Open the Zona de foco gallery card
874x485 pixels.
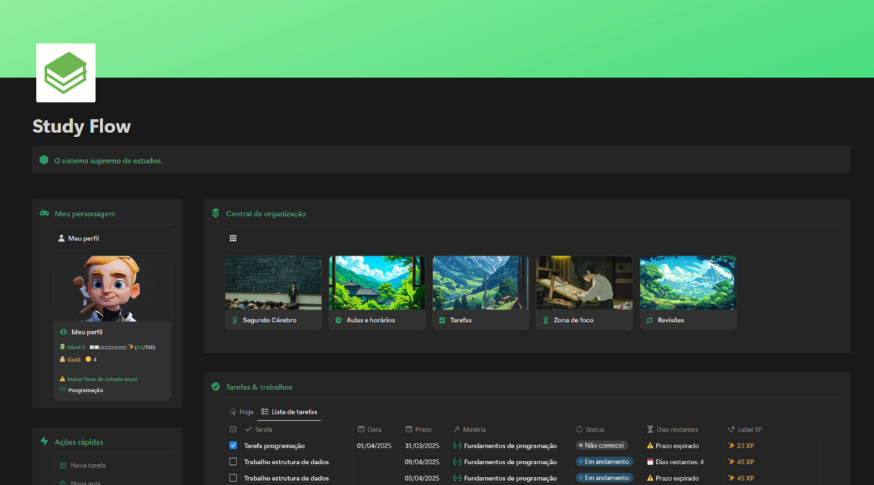coord(584,292)
